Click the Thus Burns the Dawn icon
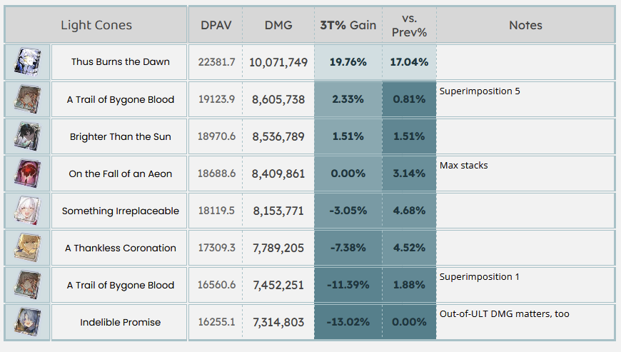This screenshot has width=621, height=352. coord(27,62)
